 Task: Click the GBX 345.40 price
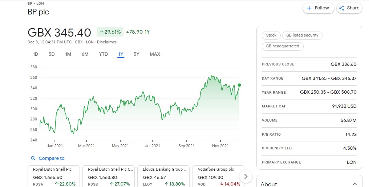coord(59,32)
